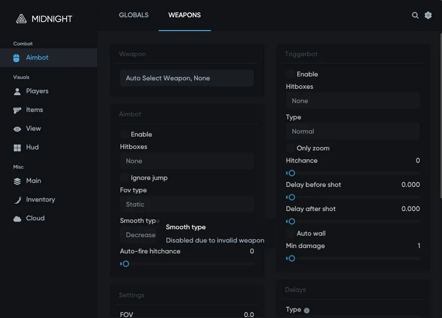Screen dimensions: 442x318
Task: Toggle the Ignore jump checkbox
Action: tap(124, 177)
